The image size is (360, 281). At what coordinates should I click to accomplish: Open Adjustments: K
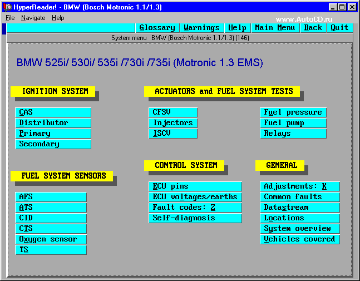(x=300, y=186)
